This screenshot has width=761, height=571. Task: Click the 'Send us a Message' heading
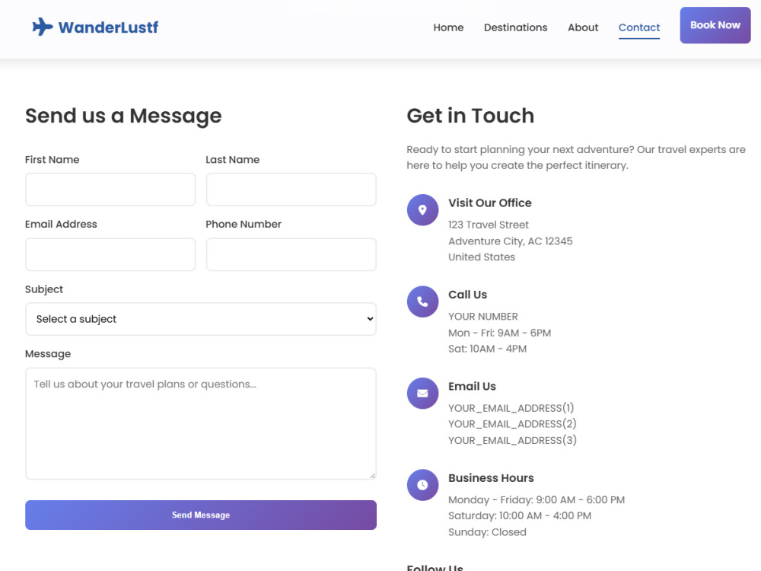click(123, 116)
